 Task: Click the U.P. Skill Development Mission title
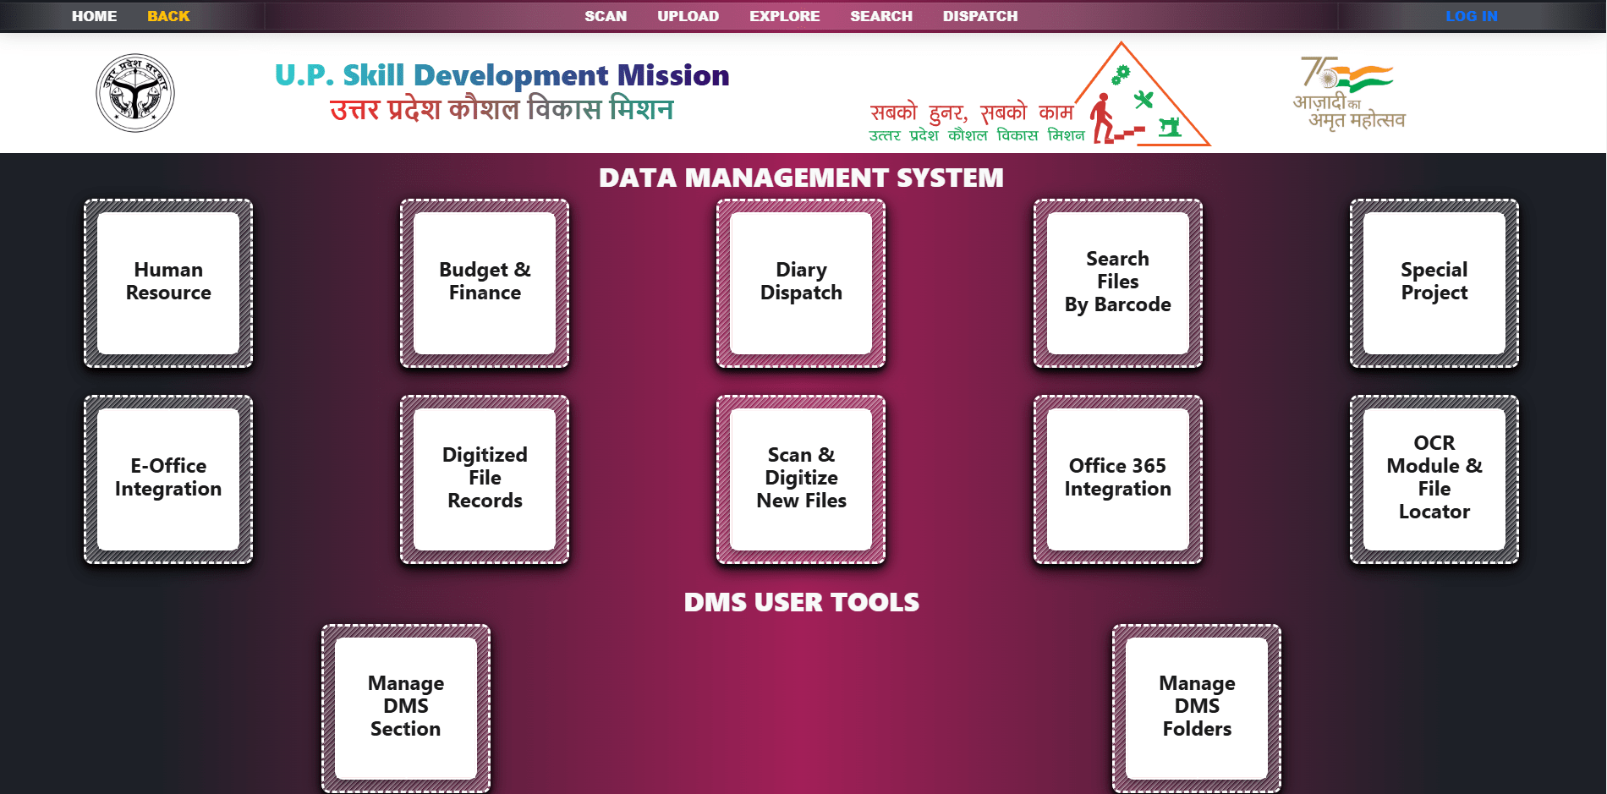point(502,75)
